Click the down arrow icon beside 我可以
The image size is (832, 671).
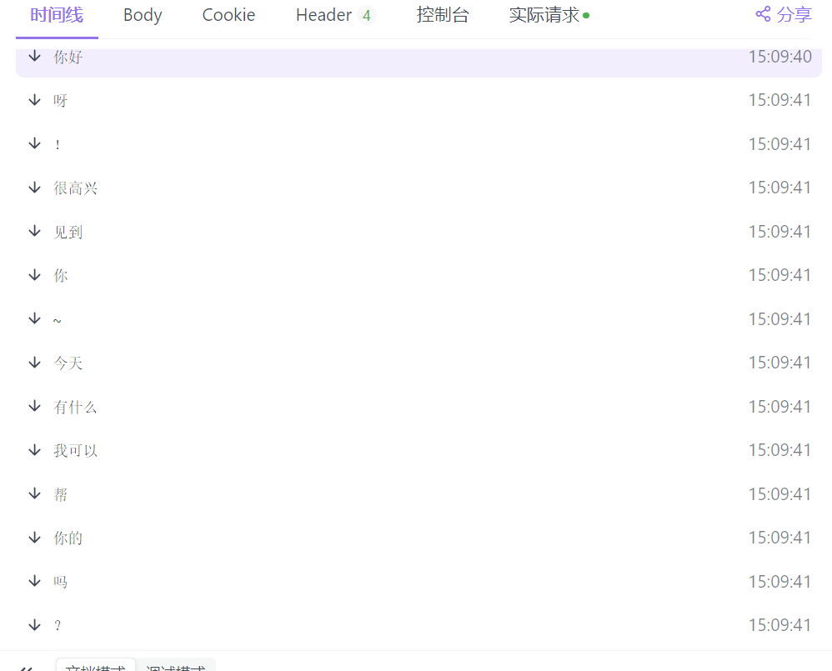click(34, 450)
